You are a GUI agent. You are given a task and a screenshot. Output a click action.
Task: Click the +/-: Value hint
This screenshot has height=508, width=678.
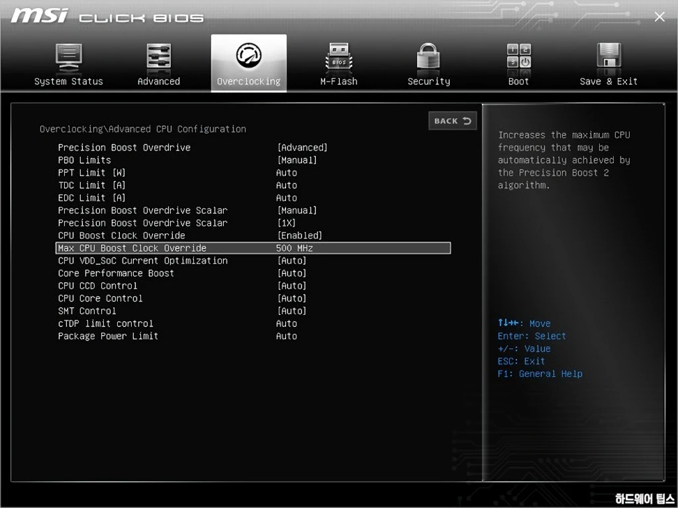pyautogui.click(x=524, y=348)
